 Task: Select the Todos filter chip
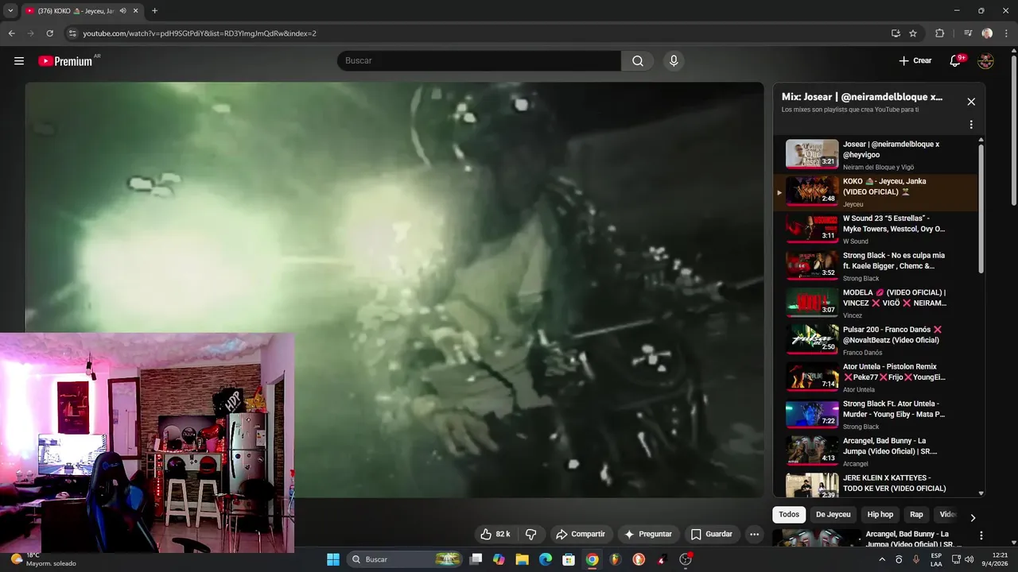[789, 515]
